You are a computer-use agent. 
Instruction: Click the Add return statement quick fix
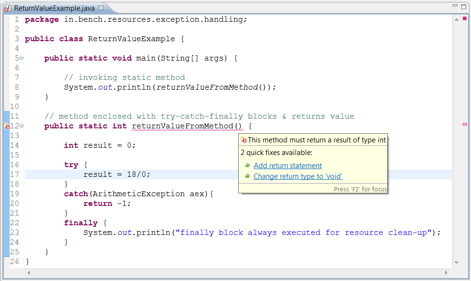288,166
